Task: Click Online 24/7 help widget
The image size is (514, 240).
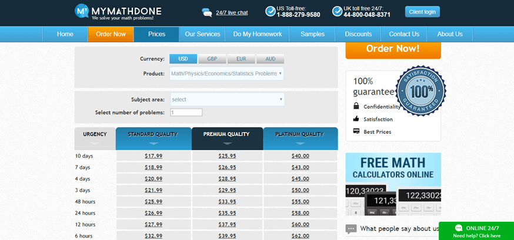Action: tap(476, 231)
